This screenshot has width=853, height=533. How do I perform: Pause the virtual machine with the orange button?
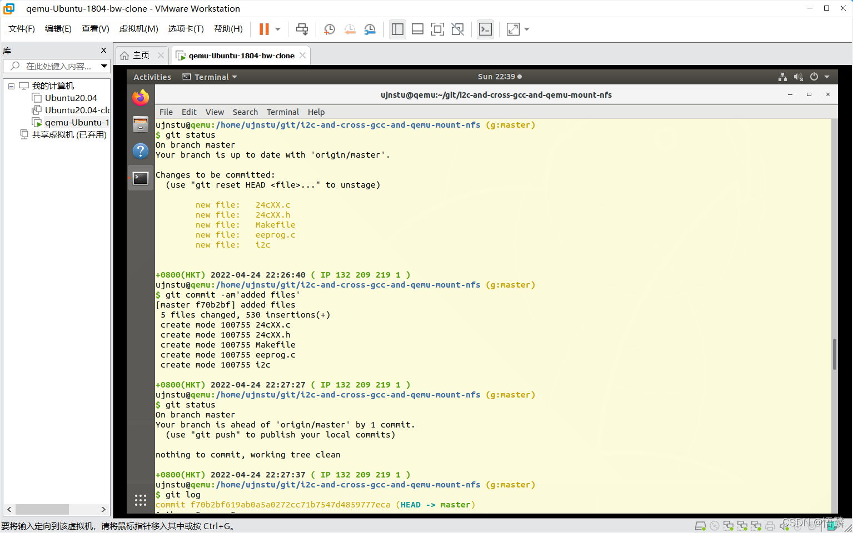(264, 29)
